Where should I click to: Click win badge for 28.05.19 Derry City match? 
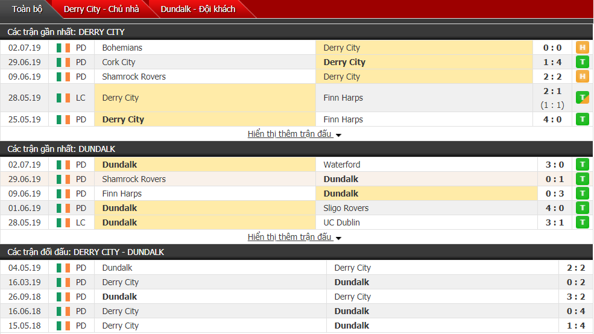pyautogui.click(x=583, y=98)
